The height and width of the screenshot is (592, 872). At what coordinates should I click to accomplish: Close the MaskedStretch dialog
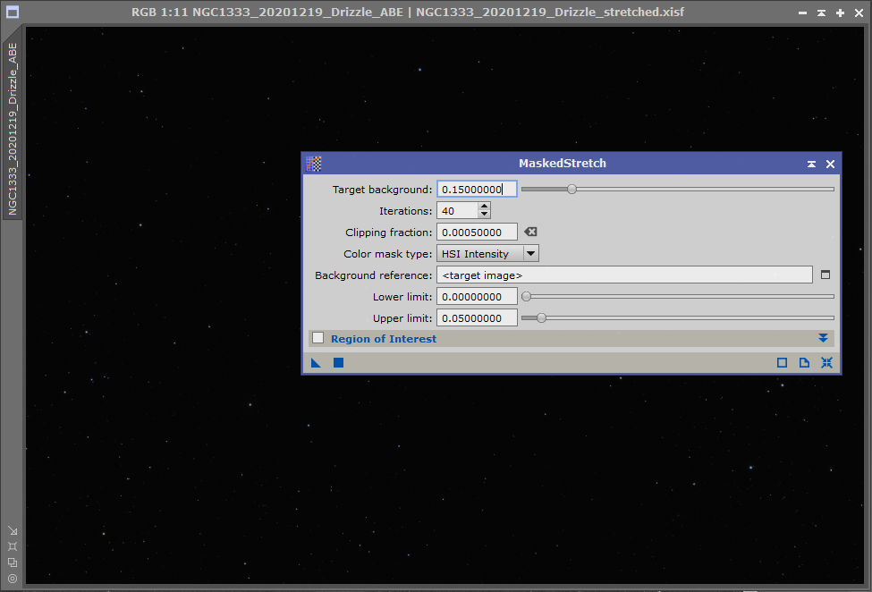click(830, 164)
